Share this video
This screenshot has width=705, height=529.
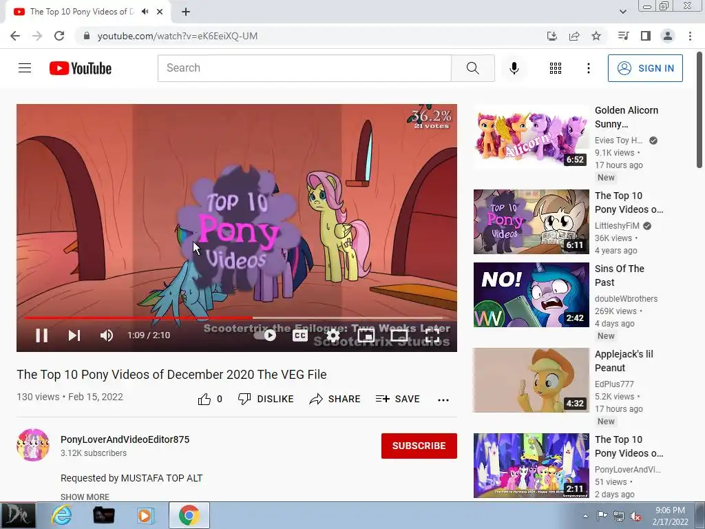pos(335,399)
